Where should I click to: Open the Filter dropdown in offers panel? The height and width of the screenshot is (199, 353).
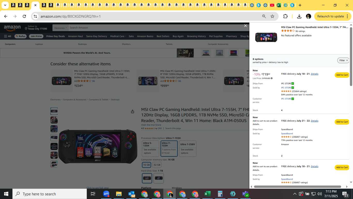pos(343,60)
